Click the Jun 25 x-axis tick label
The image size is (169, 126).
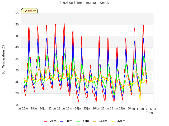click(x=83, y=109)
